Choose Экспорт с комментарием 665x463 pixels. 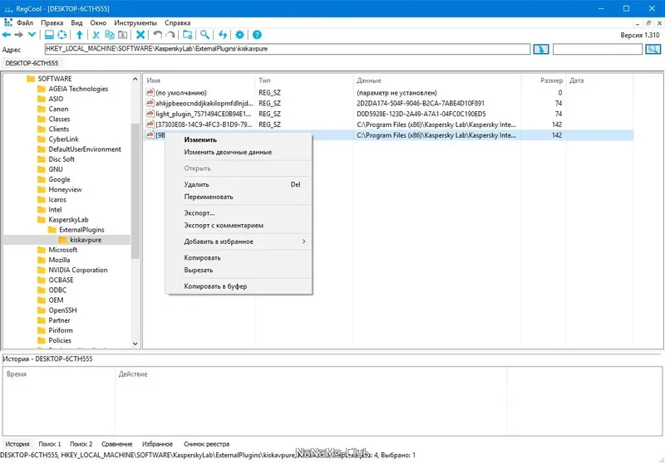[238, 225]
